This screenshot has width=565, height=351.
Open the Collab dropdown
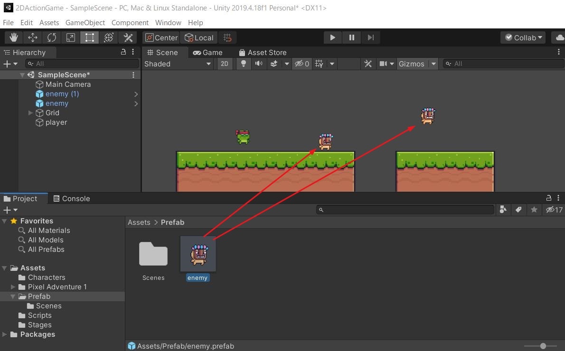(x=523, y=37)
